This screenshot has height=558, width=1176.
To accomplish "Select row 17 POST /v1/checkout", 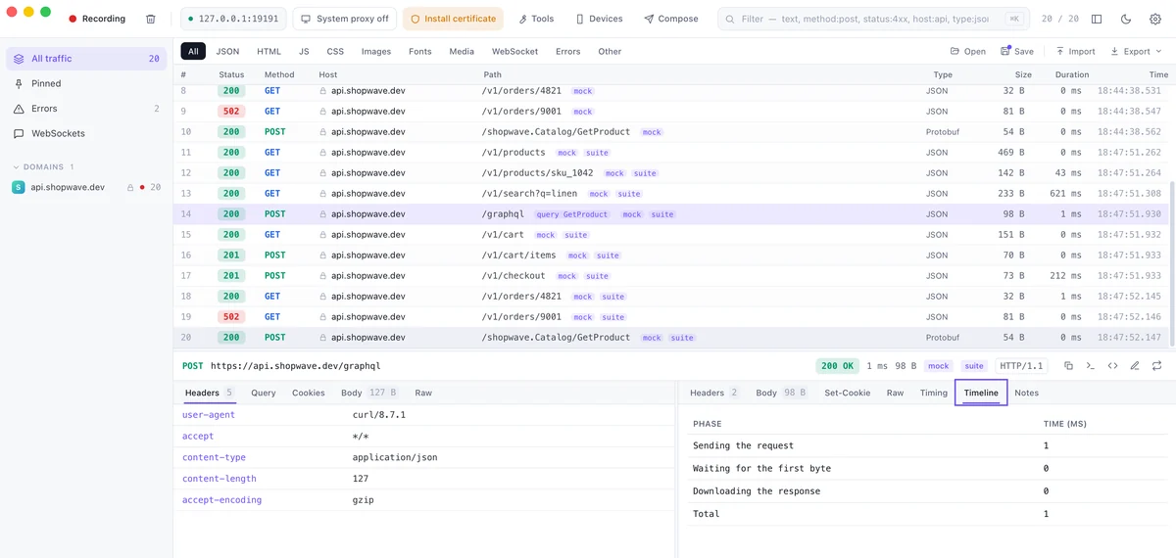I will pos(671,276).
